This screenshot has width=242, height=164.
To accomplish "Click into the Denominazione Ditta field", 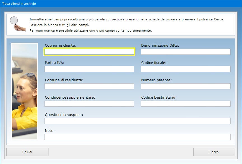I will coord(185,52).
